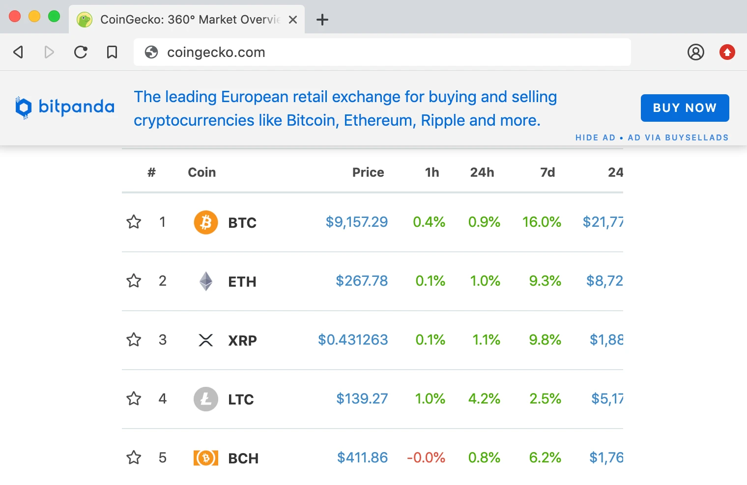The height and width of the screenshot is (485, 747).
Task: Click the Bitcoin coin logo
Action: [206, 222]
